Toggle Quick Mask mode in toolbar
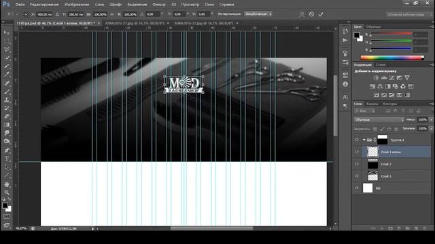435x244 pixels. pos(6,217)
